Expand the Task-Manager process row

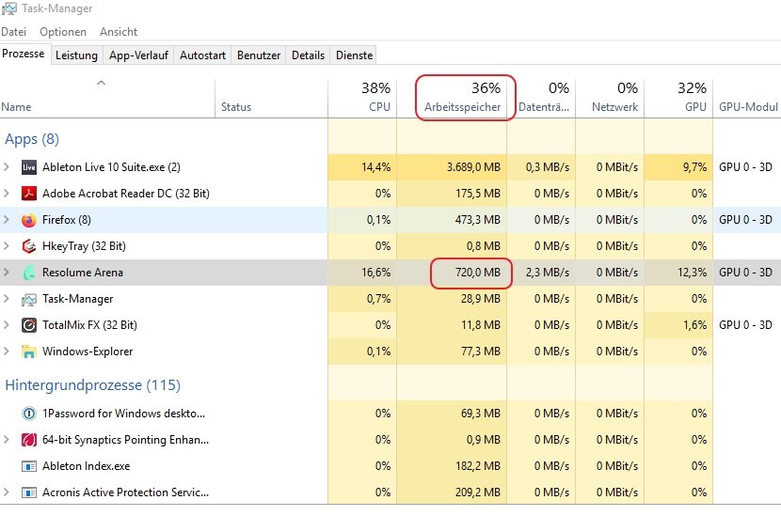[x=8, y=299]
